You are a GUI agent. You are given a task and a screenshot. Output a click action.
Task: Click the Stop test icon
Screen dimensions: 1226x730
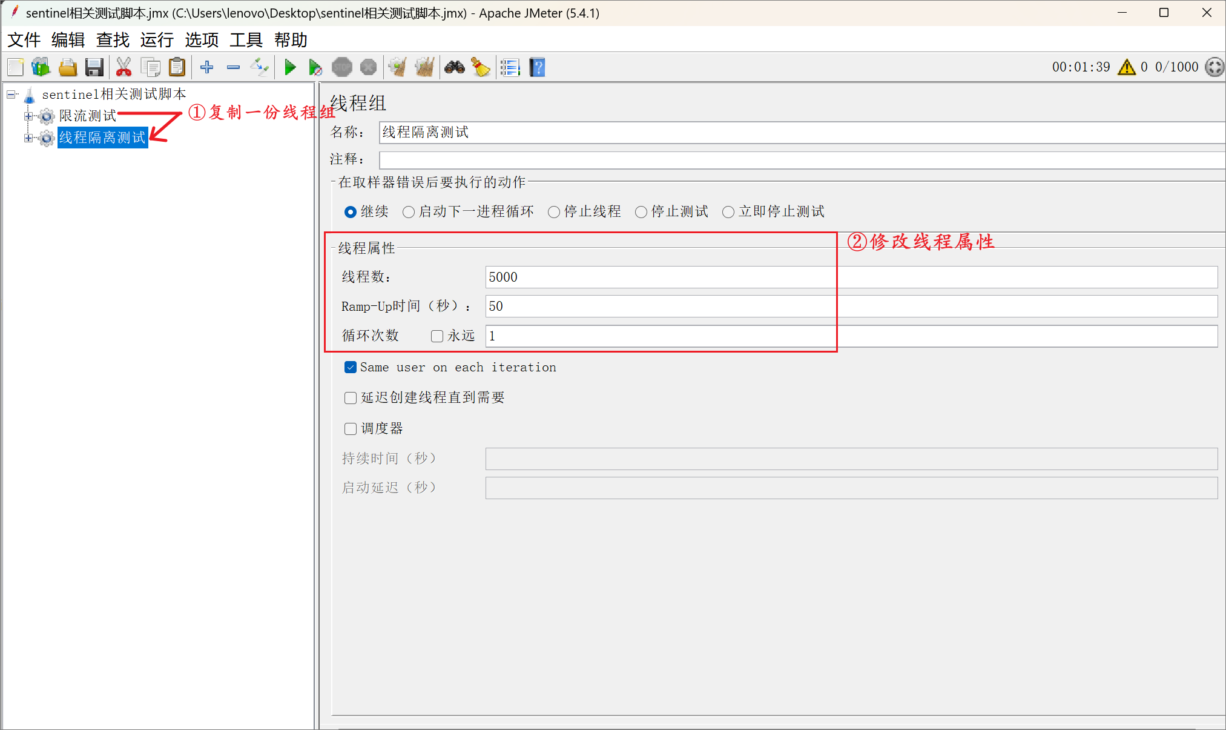click(x=342, y=67)
